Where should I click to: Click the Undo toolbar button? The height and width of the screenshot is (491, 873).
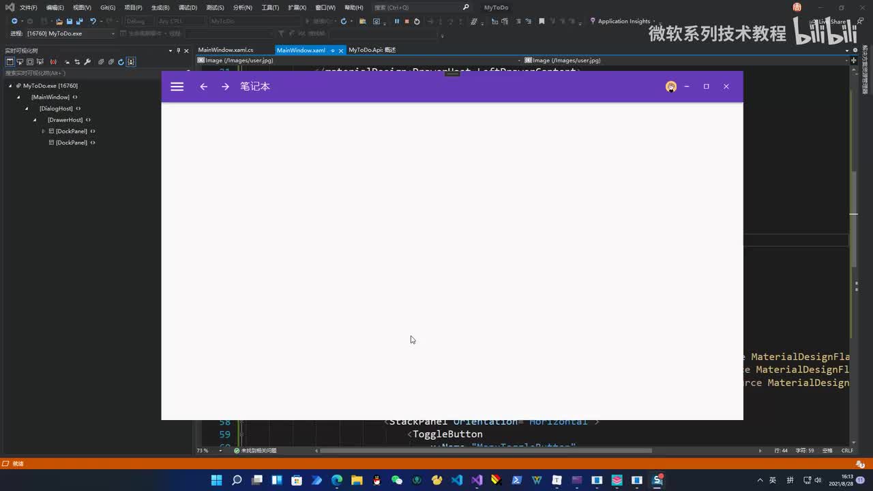tap(93, 21)
